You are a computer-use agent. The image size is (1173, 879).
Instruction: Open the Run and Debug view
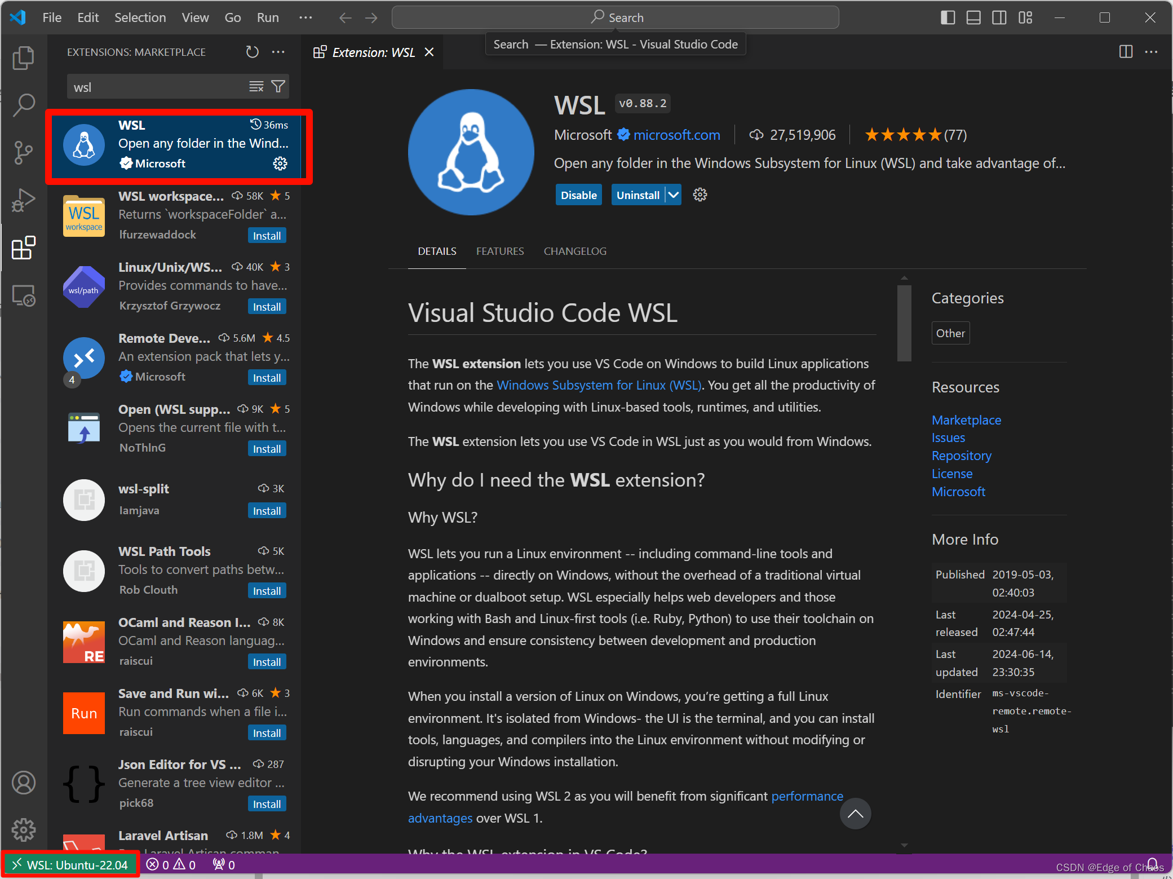point(23,200)
